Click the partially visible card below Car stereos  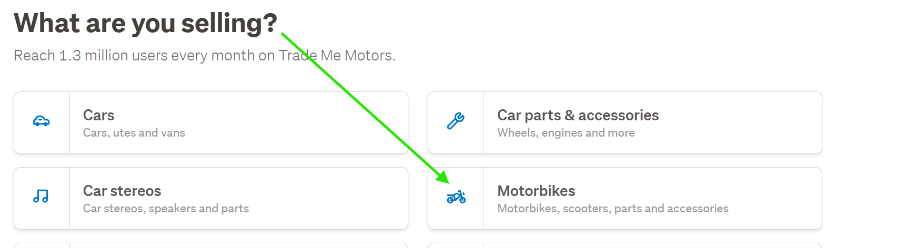click(210, 245)
